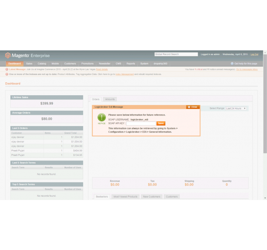The width and height of the screenshot is (267, 250).
Task: Switch to the bottom Customers tab
Action: coord(172,197)
